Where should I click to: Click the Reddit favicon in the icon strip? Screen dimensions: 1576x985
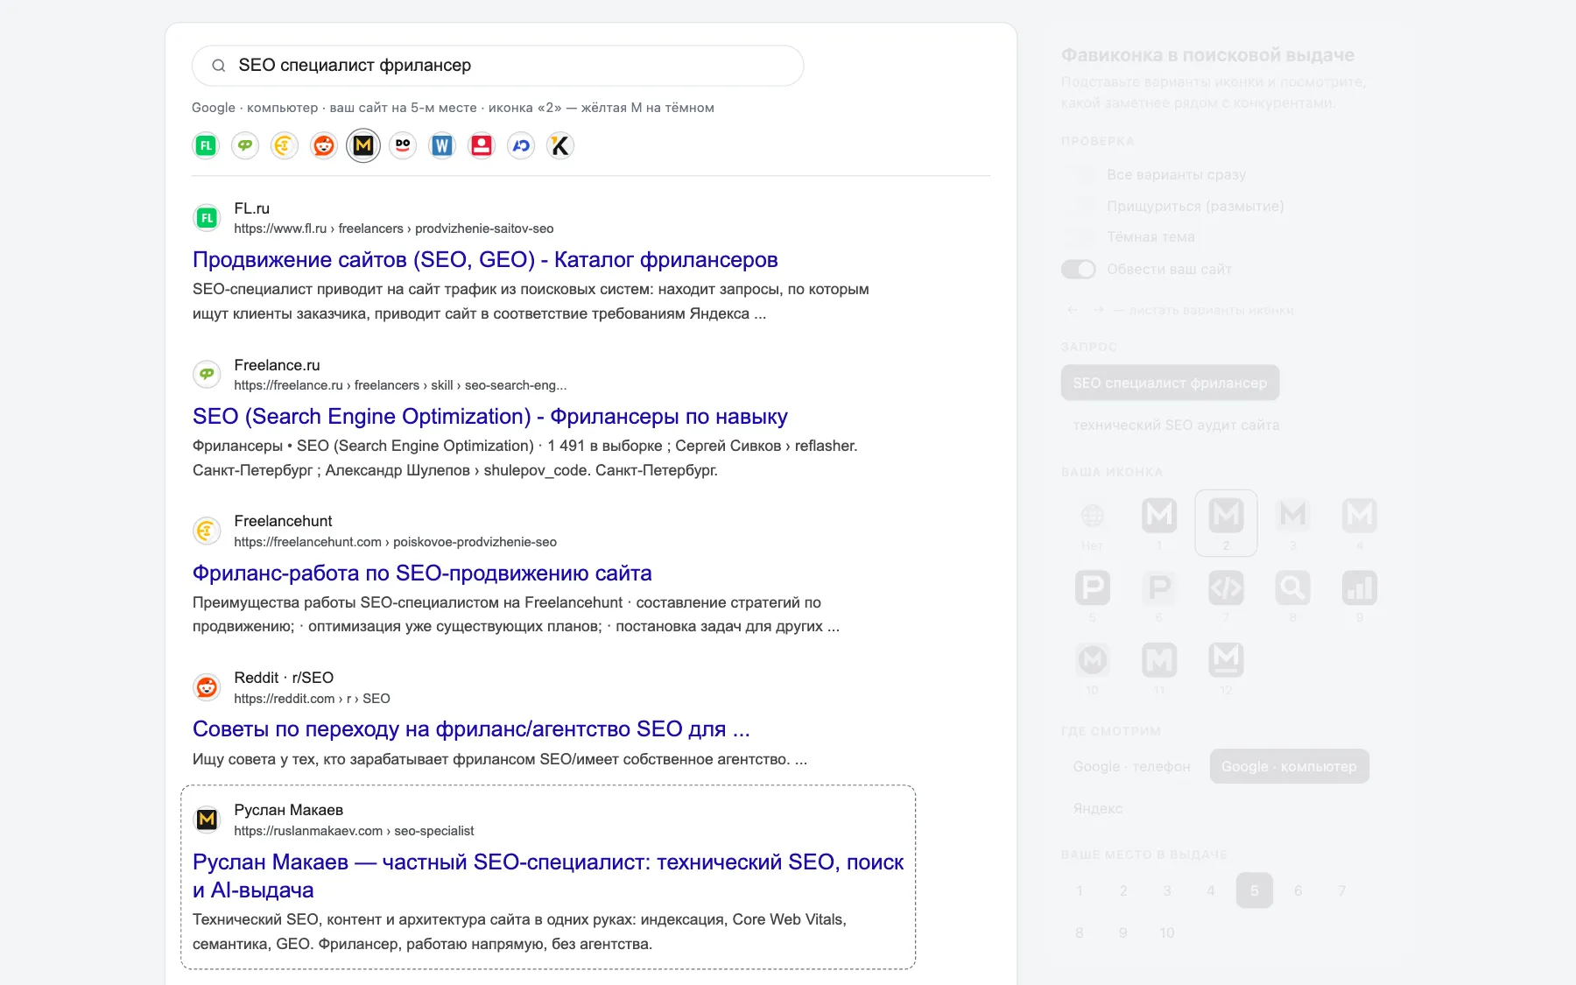(324, 145)
